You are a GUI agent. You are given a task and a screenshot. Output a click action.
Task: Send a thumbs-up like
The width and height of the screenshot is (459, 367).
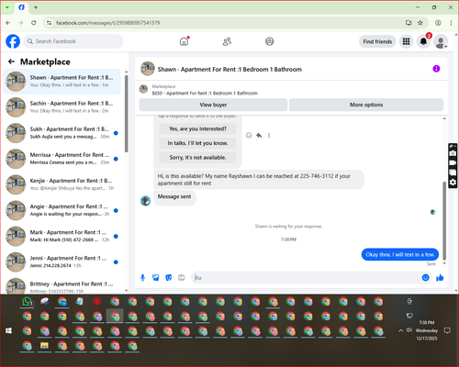[x=440, y=278]
